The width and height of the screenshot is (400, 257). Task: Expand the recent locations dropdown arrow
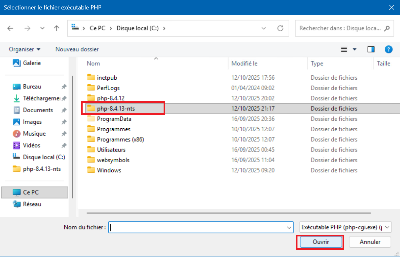[42, 28]
